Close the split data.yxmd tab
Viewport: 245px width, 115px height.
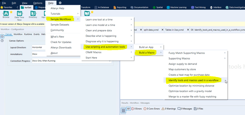[x=163, y=30]
